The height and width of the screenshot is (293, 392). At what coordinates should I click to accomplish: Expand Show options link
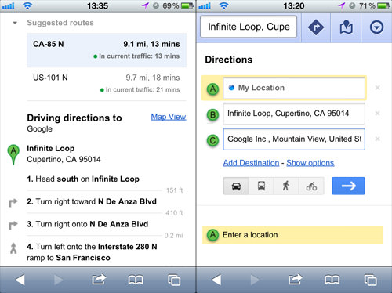(x=310, y=163)
